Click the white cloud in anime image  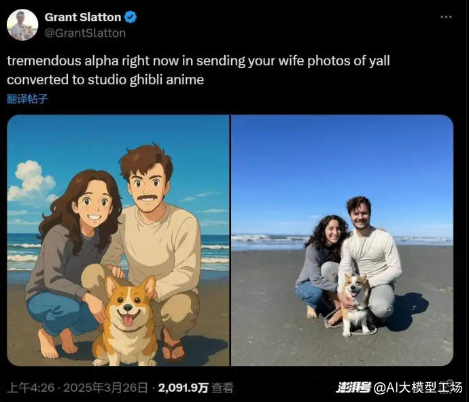click(32, 181)
